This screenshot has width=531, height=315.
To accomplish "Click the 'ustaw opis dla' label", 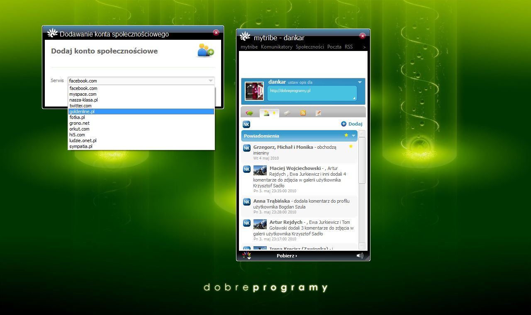I will 300,82.
